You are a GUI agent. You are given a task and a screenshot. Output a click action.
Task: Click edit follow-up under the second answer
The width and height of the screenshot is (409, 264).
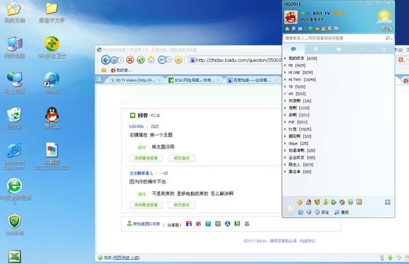point(182,205)
